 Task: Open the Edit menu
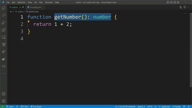pyautogui.click(x=13, y=2)
